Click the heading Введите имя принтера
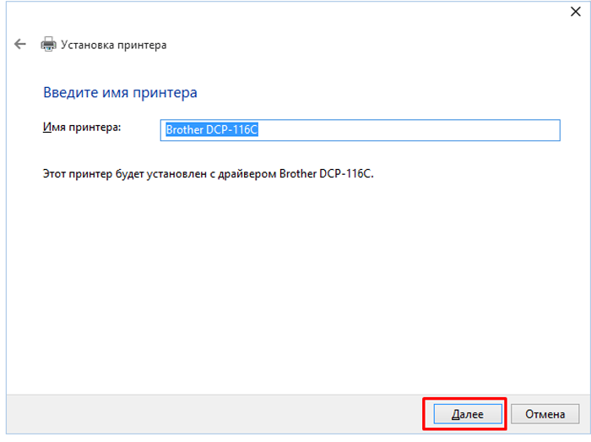This screenshot has height=442, width=591. [120, 93]
